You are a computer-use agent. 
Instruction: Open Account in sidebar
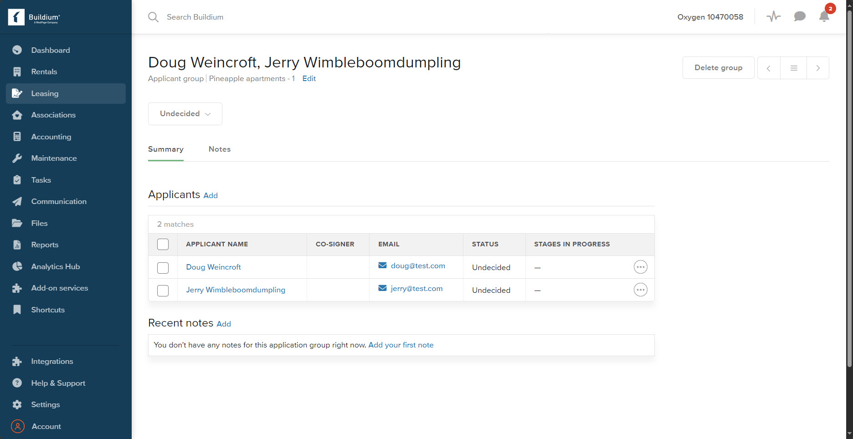point(66,426)
